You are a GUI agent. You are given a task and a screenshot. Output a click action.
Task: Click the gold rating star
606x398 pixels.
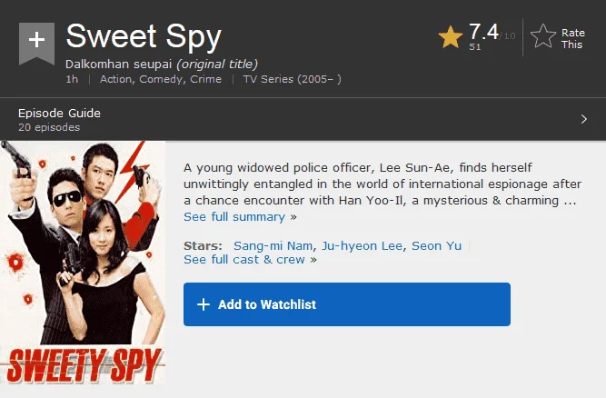(451, 37)
